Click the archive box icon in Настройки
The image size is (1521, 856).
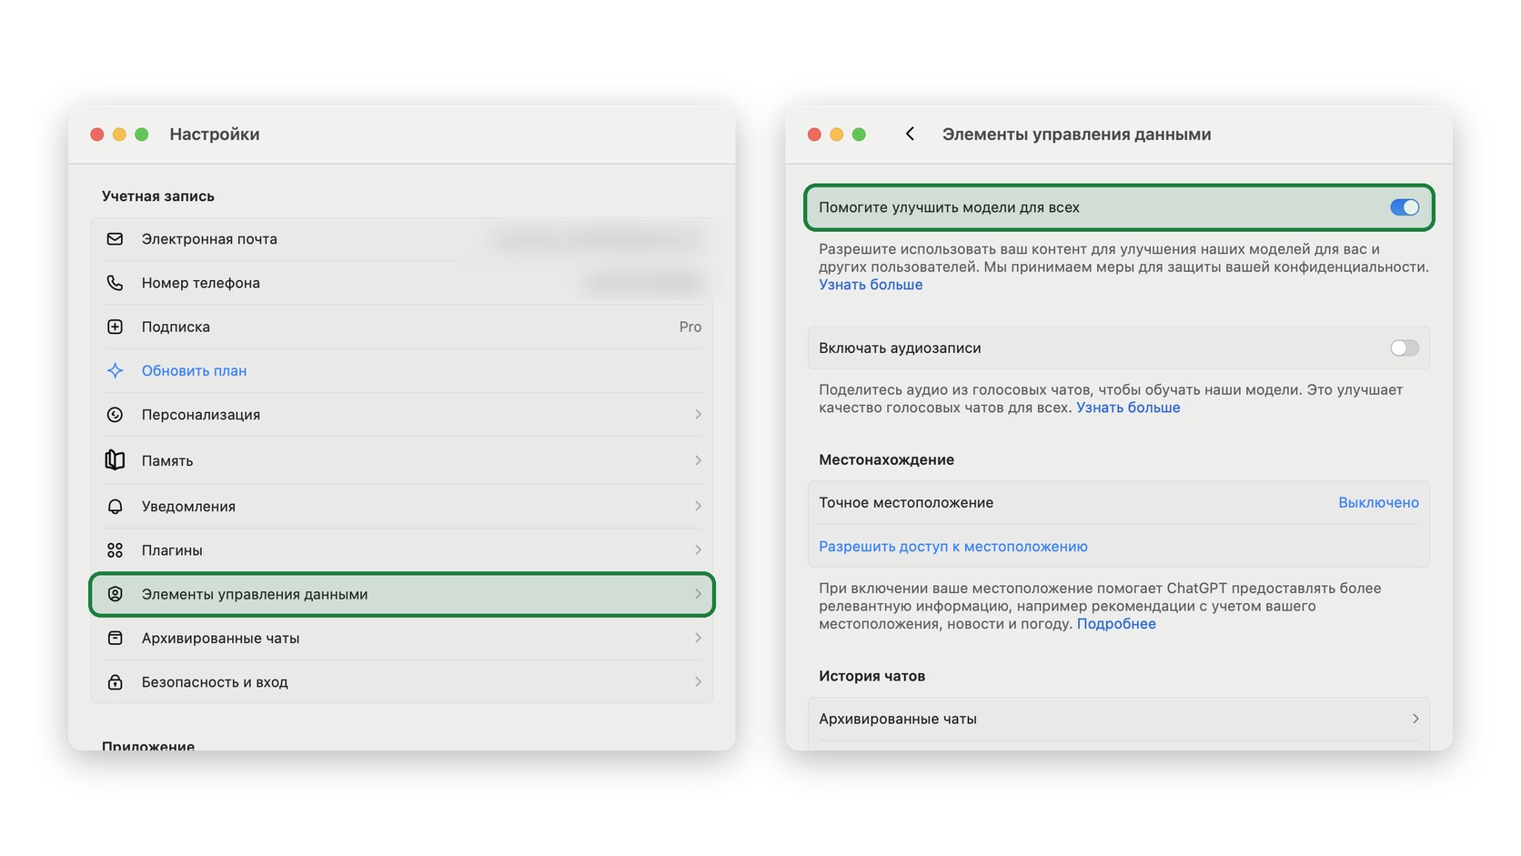point(115,639)
